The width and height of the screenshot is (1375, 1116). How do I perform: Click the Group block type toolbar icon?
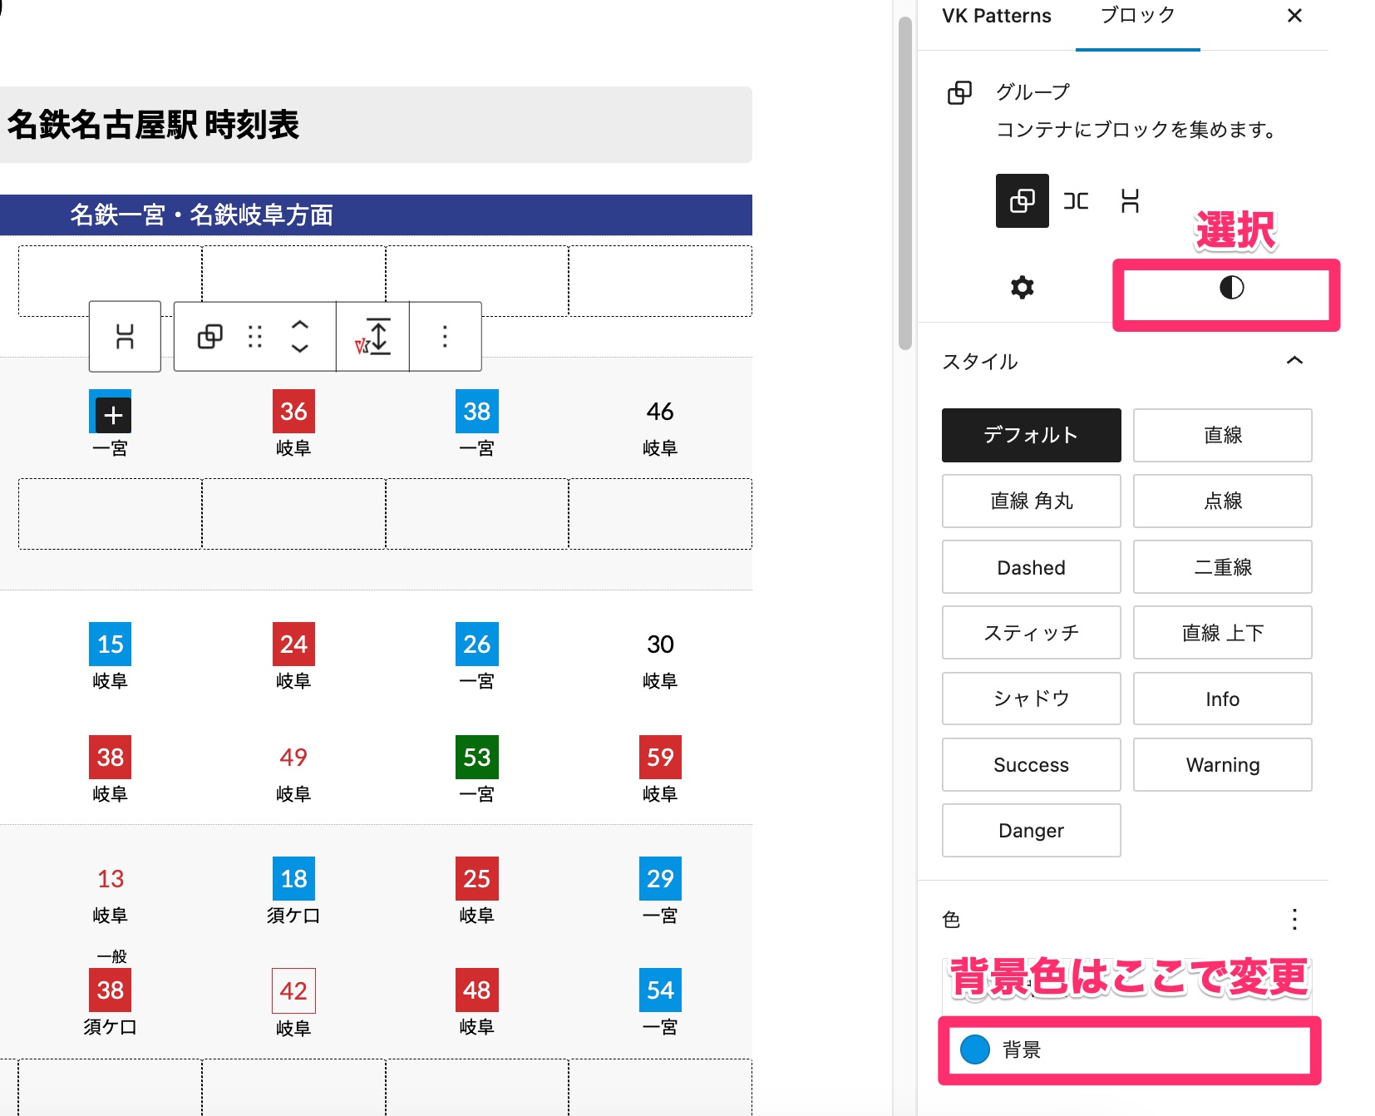coord(209,336)
